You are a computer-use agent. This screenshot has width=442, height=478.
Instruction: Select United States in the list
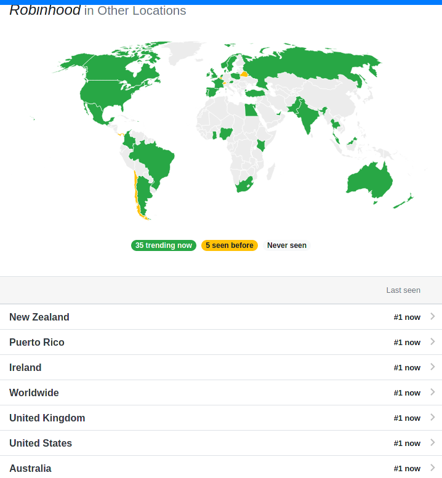pos(41,444)
